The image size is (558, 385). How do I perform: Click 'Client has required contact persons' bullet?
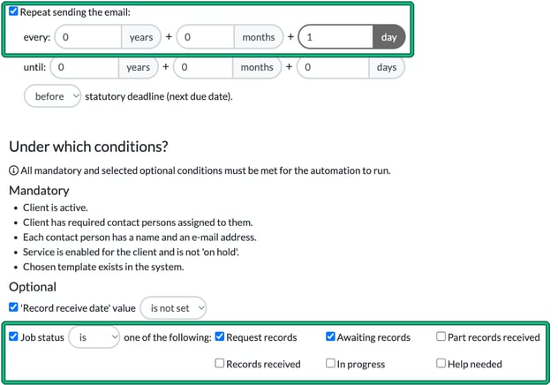[x=138, y=223]
